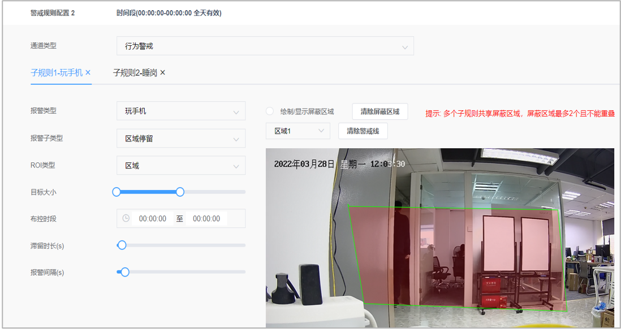Click the 清除屏蔽区域 button
The height and width of the screenshot is (332, 621).
point(380,111)
